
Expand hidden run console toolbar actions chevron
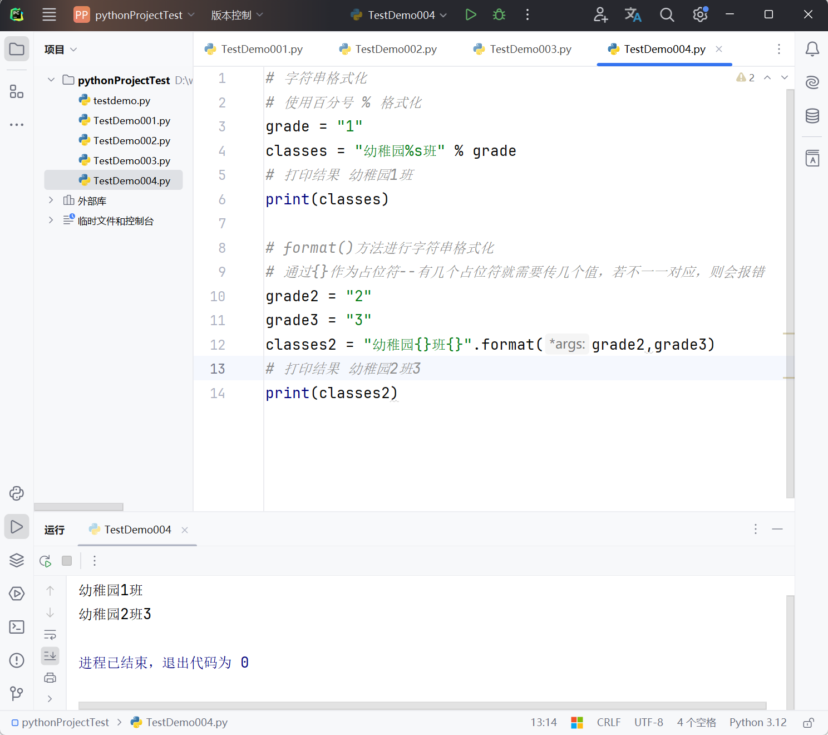coord(50,698)
